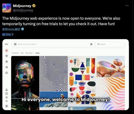The image size is (134, 114).
Task: Toggle the light mode sun icon
Action: (6, 101)
